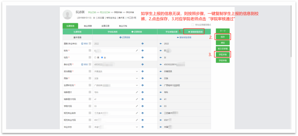Open the 政治面貌 dropdown
The image size is (298, 136).
click(117, 72)
